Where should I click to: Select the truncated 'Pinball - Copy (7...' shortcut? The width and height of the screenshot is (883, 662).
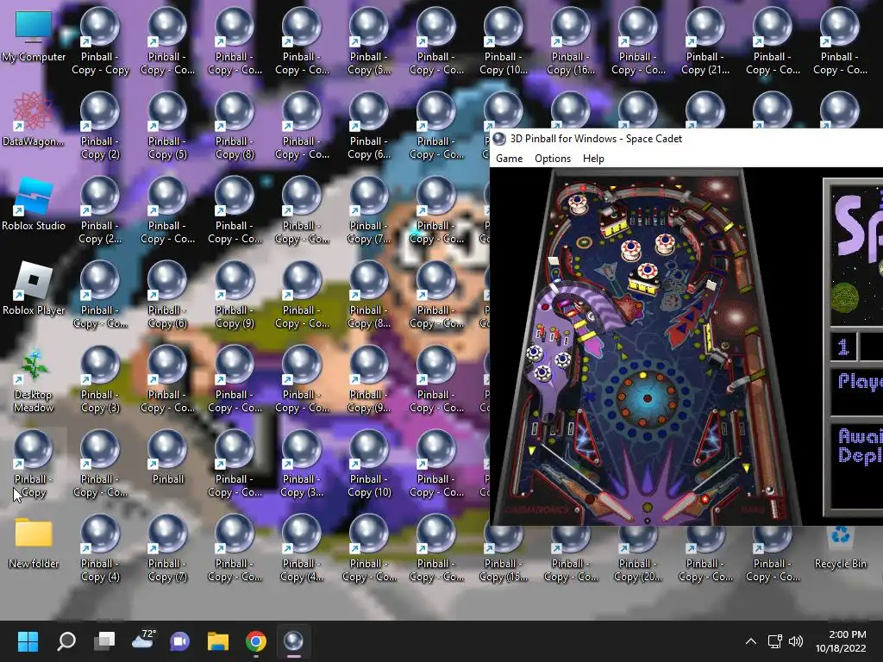tap(369, 210)
